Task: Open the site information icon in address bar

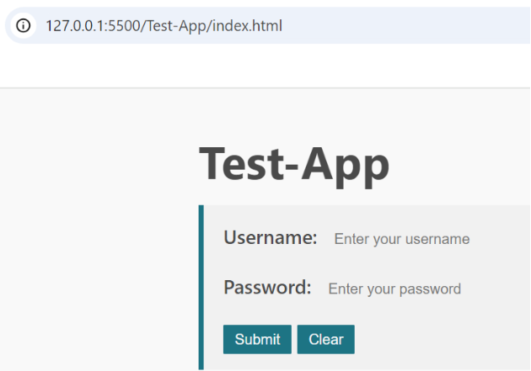Action: tap(24, 26)
